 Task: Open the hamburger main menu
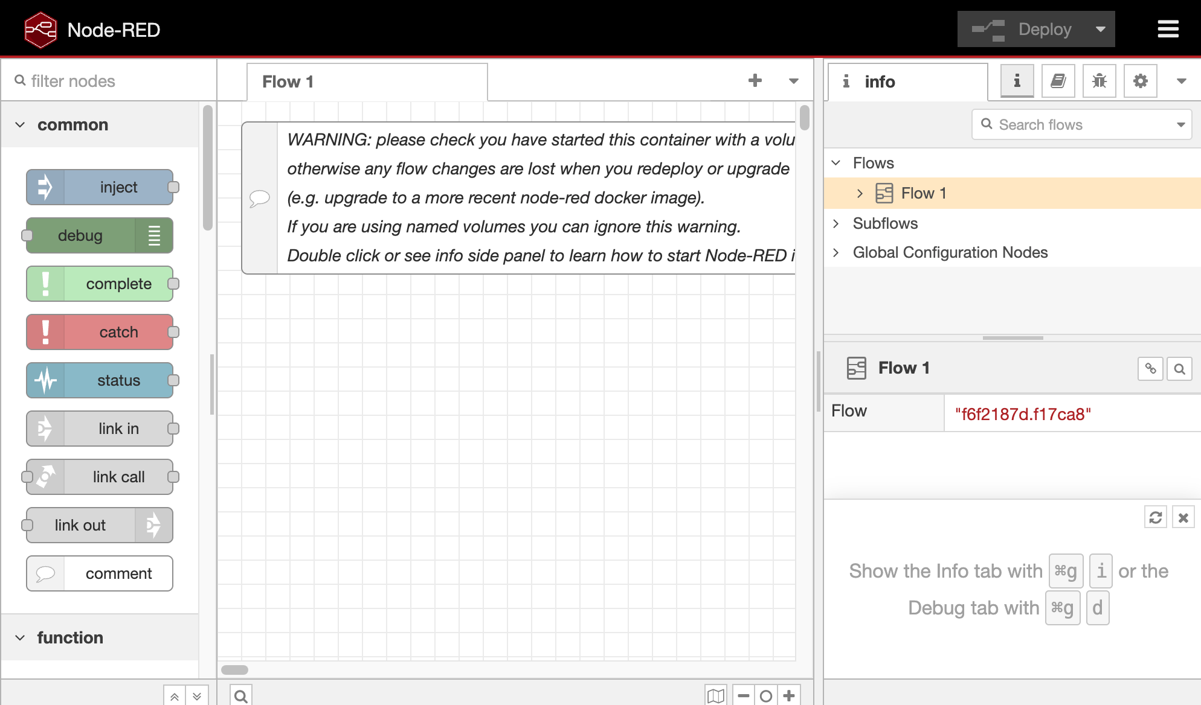(1167, 29)
